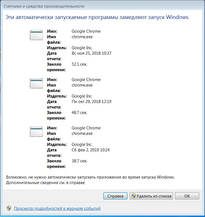Click the Удалить из списка button

[151, 196]
